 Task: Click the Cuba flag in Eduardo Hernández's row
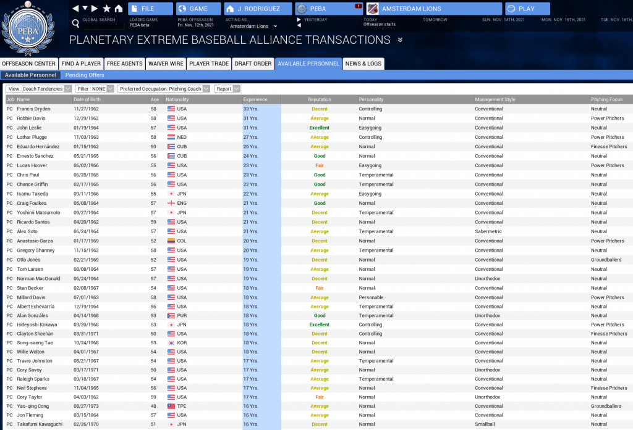171,147
